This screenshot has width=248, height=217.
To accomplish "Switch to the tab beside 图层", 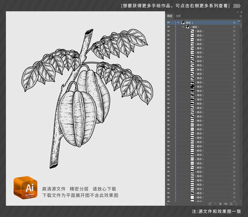I will tap(178, 16).
